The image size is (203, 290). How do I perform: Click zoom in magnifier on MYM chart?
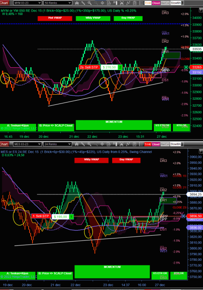(x=89, y=3)
